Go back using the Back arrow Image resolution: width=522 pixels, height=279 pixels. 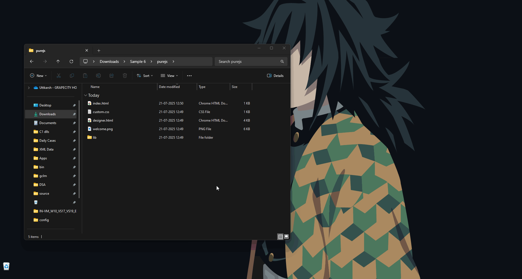(x=32, y=61)
